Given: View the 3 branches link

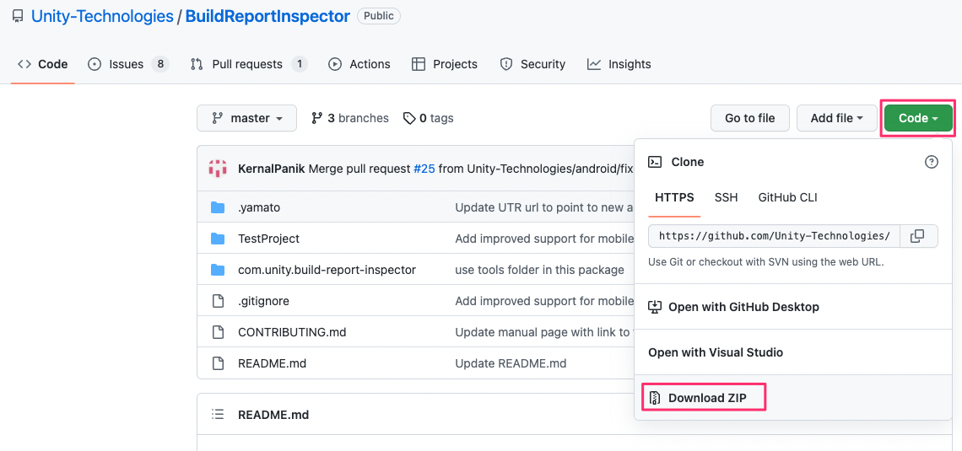Looking at the screenshot, I should coord(350,118).
